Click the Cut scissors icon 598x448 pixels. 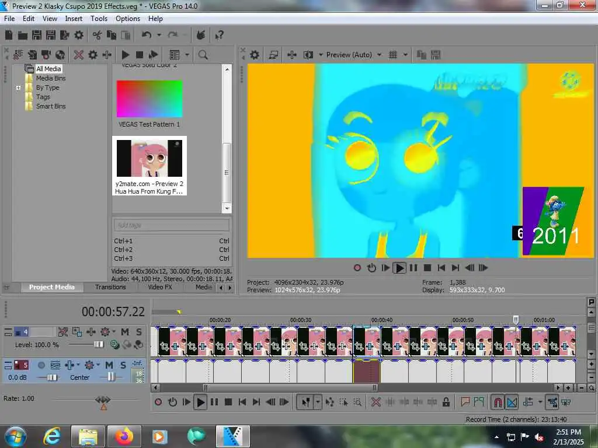pyautogui.click(x=97, y=36)
